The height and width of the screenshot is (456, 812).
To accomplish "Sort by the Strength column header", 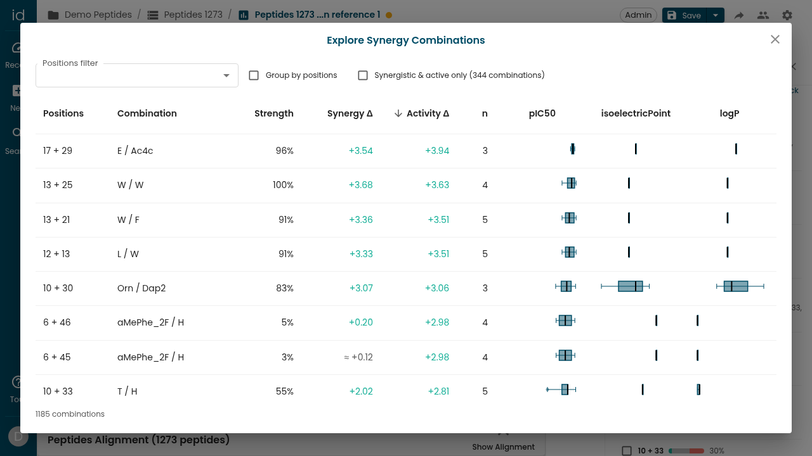I will click(x=274, y=113).
